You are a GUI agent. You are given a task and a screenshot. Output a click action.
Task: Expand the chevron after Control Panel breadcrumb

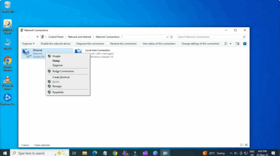click(66, 37)
